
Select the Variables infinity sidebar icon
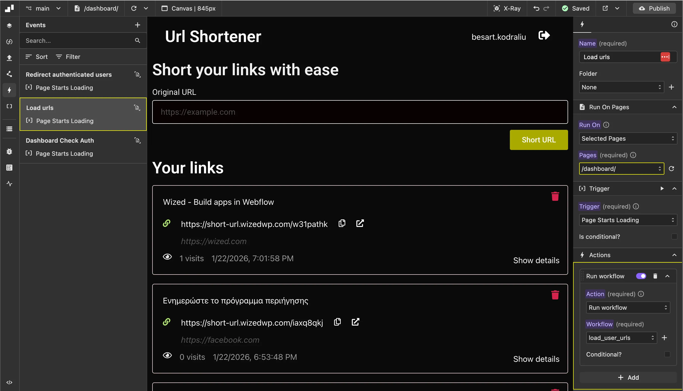click(x=9, y=42)
